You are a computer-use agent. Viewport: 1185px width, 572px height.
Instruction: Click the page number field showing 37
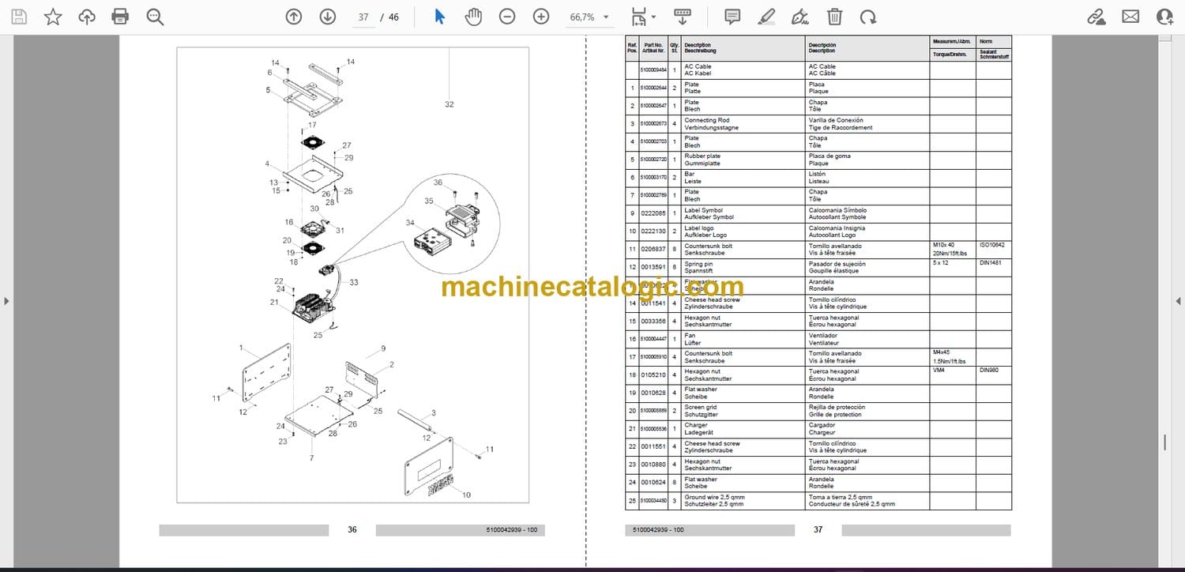(x=363, y=17)
